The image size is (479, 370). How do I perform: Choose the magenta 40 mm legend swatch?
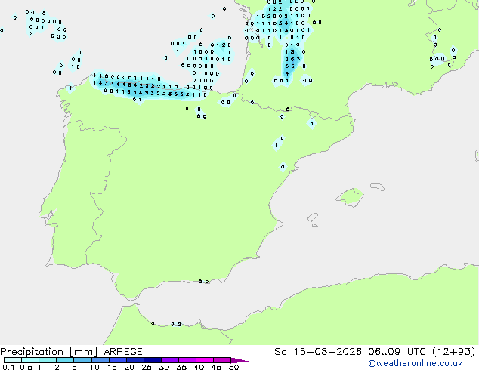205,360
